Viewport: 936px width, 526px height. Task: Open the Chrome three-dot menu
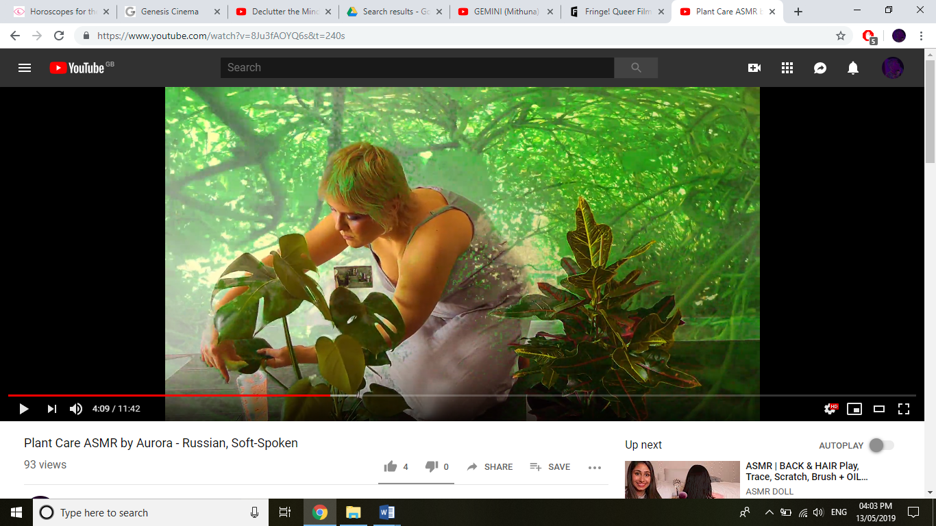pyautogui.click(x=921, y=36)
